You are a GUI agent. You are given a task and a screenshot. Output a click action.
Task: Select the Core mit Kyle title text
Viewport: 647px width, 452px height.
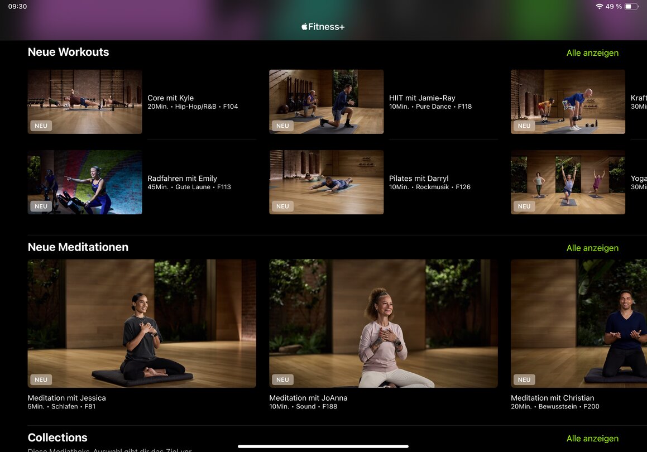(171, 98)
